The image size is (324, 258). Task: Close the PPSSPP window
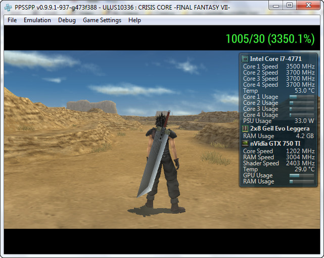pyautogui.click(x=308, y=5)
